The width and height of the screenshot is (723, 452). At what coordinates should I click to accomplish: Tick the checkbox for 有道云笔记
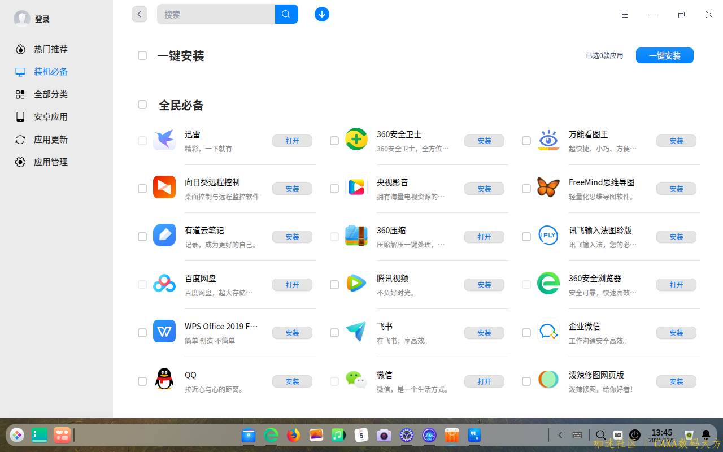[x=142, y=237]
